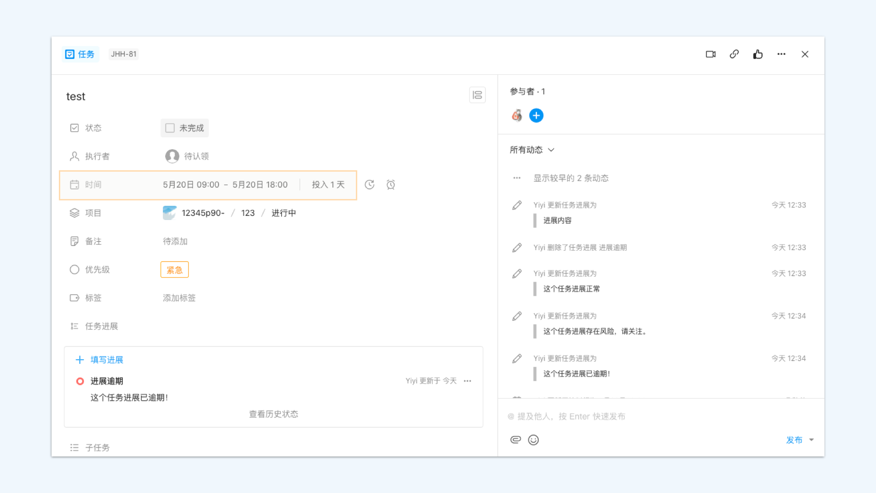The width and height of the screenshot is (876, 493).
Task: Open the task type selector labeled 任务
Action: 80,54
